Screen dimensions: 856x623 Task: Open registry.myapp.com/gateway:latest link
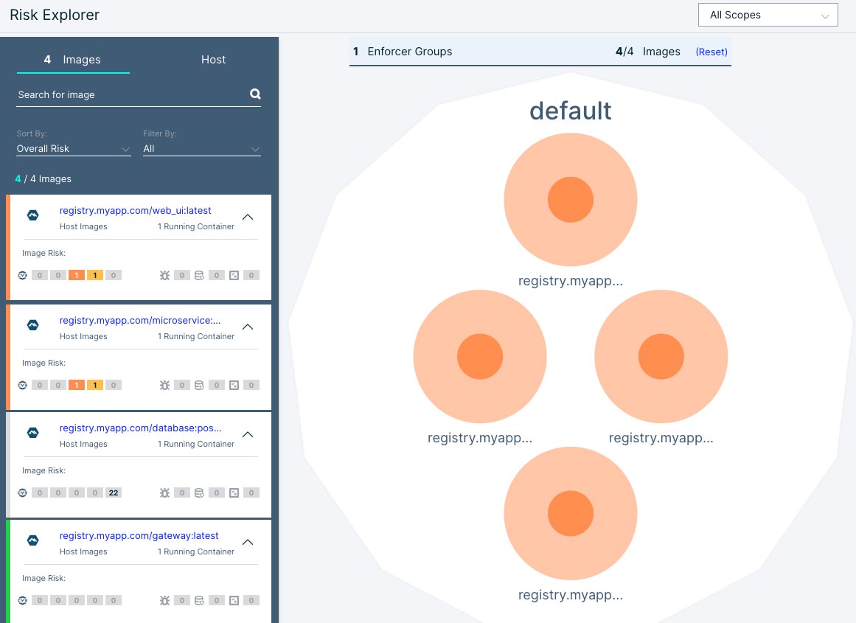coord(139,535)
